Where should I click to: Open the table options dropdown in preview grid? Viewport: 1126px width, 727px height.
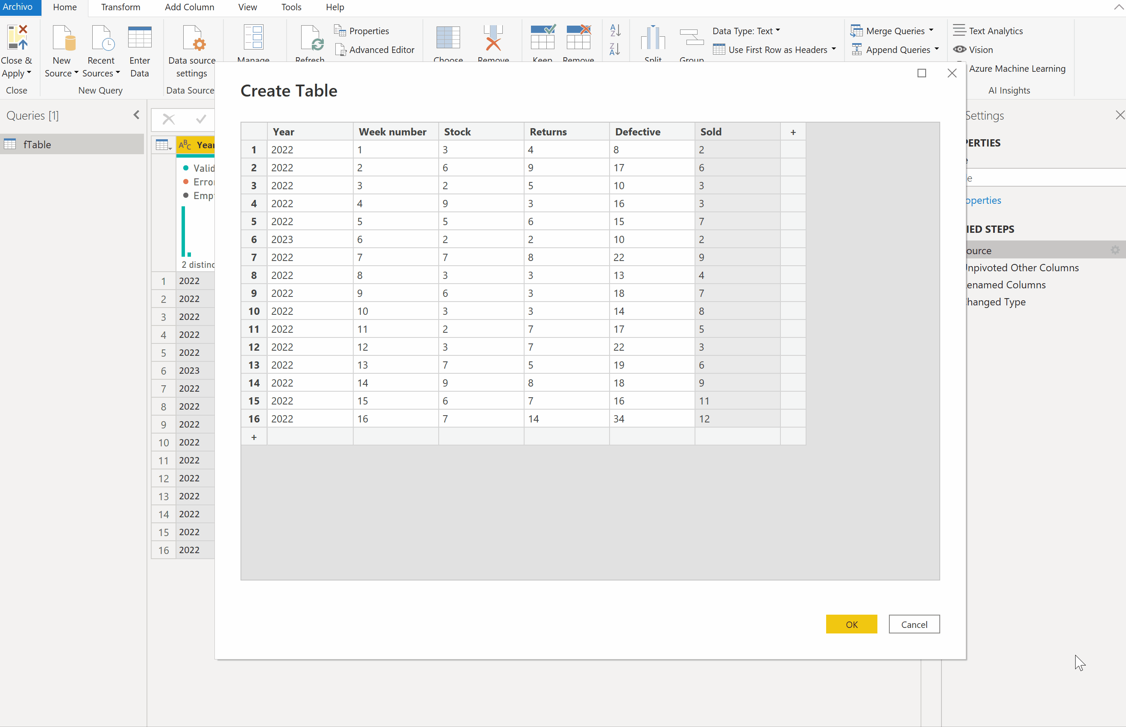click(163, 145)
